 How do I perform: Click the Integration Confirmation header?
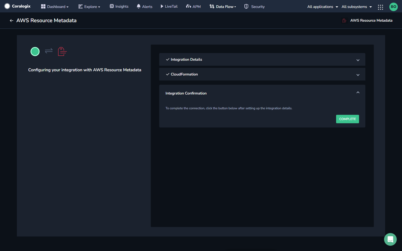pyautogui.click(x=186, y=93)
